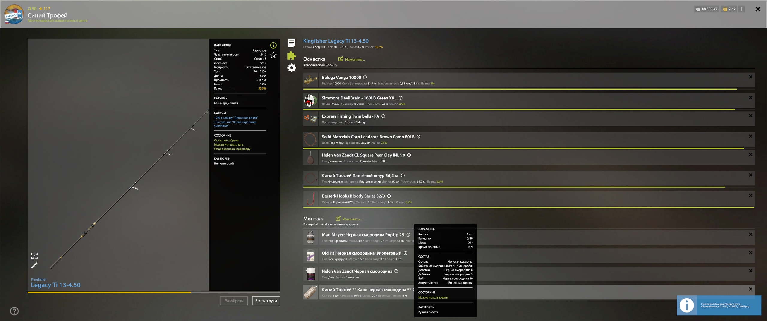The image size is (767, 321).
Task: Click the Mad Mayers boilie jar thumbnail
Action: click(x=310, y=237)
